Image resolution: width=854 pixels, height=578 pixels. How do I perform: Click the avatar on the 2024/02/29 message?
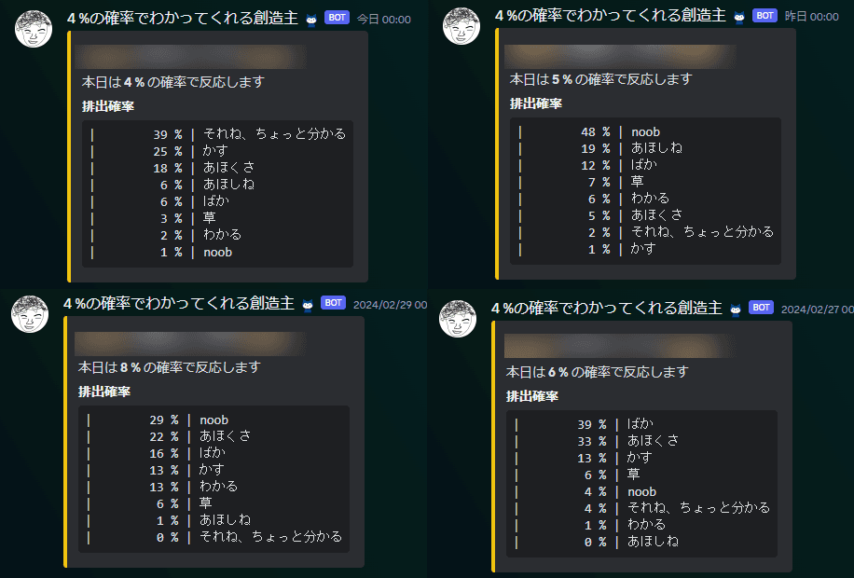[29, 314]
